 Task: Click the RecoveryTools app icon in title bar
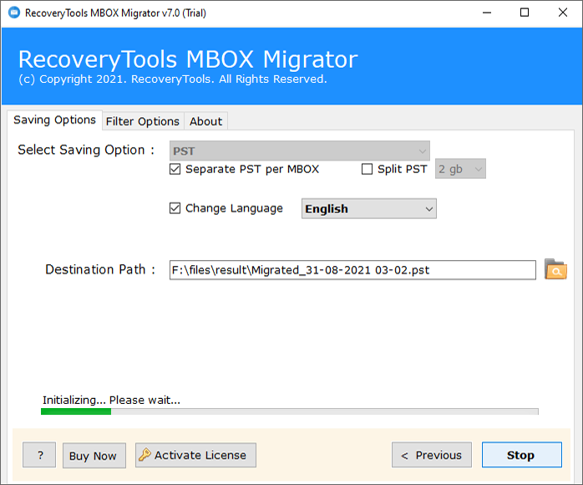pyautogui.click(x=14, y=13)
